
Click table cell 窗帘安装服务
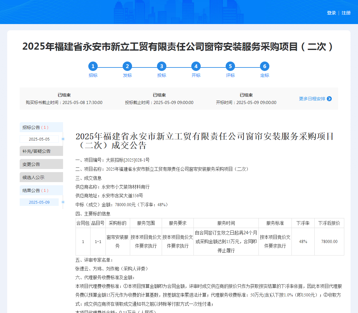[x=117, y=241]
